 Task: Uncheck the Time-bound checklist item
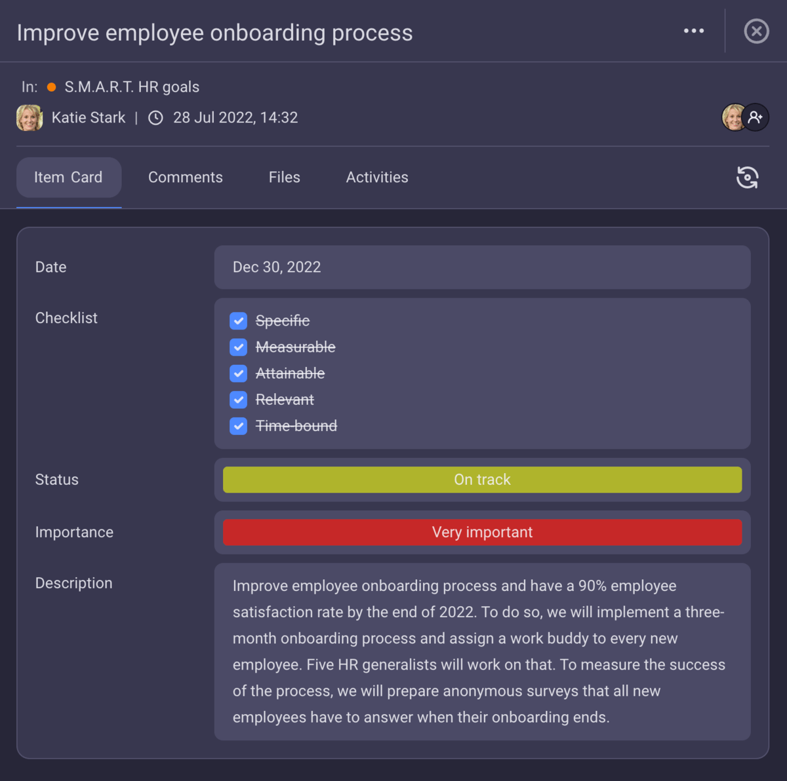click(x=238, y=425)
